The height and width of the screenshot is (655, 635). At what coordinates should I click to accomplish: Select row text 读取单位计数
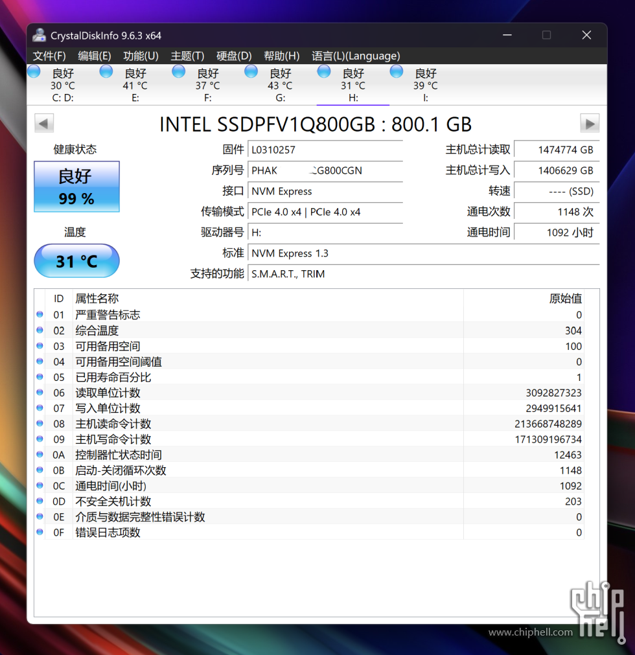(108, 392)
